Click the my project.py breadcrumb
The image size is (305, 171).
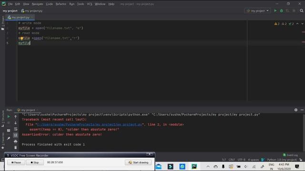pyautogui.click(x=32, y=11)
